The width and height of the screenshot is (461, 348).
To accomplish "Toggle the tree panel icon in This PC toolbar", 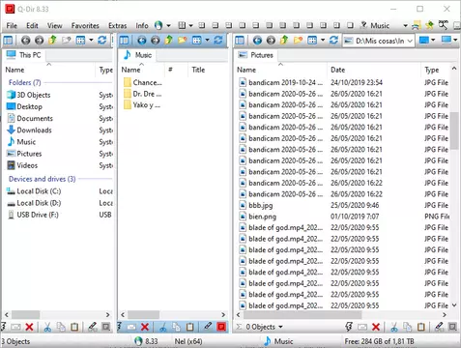I will (x=8, y=41).
